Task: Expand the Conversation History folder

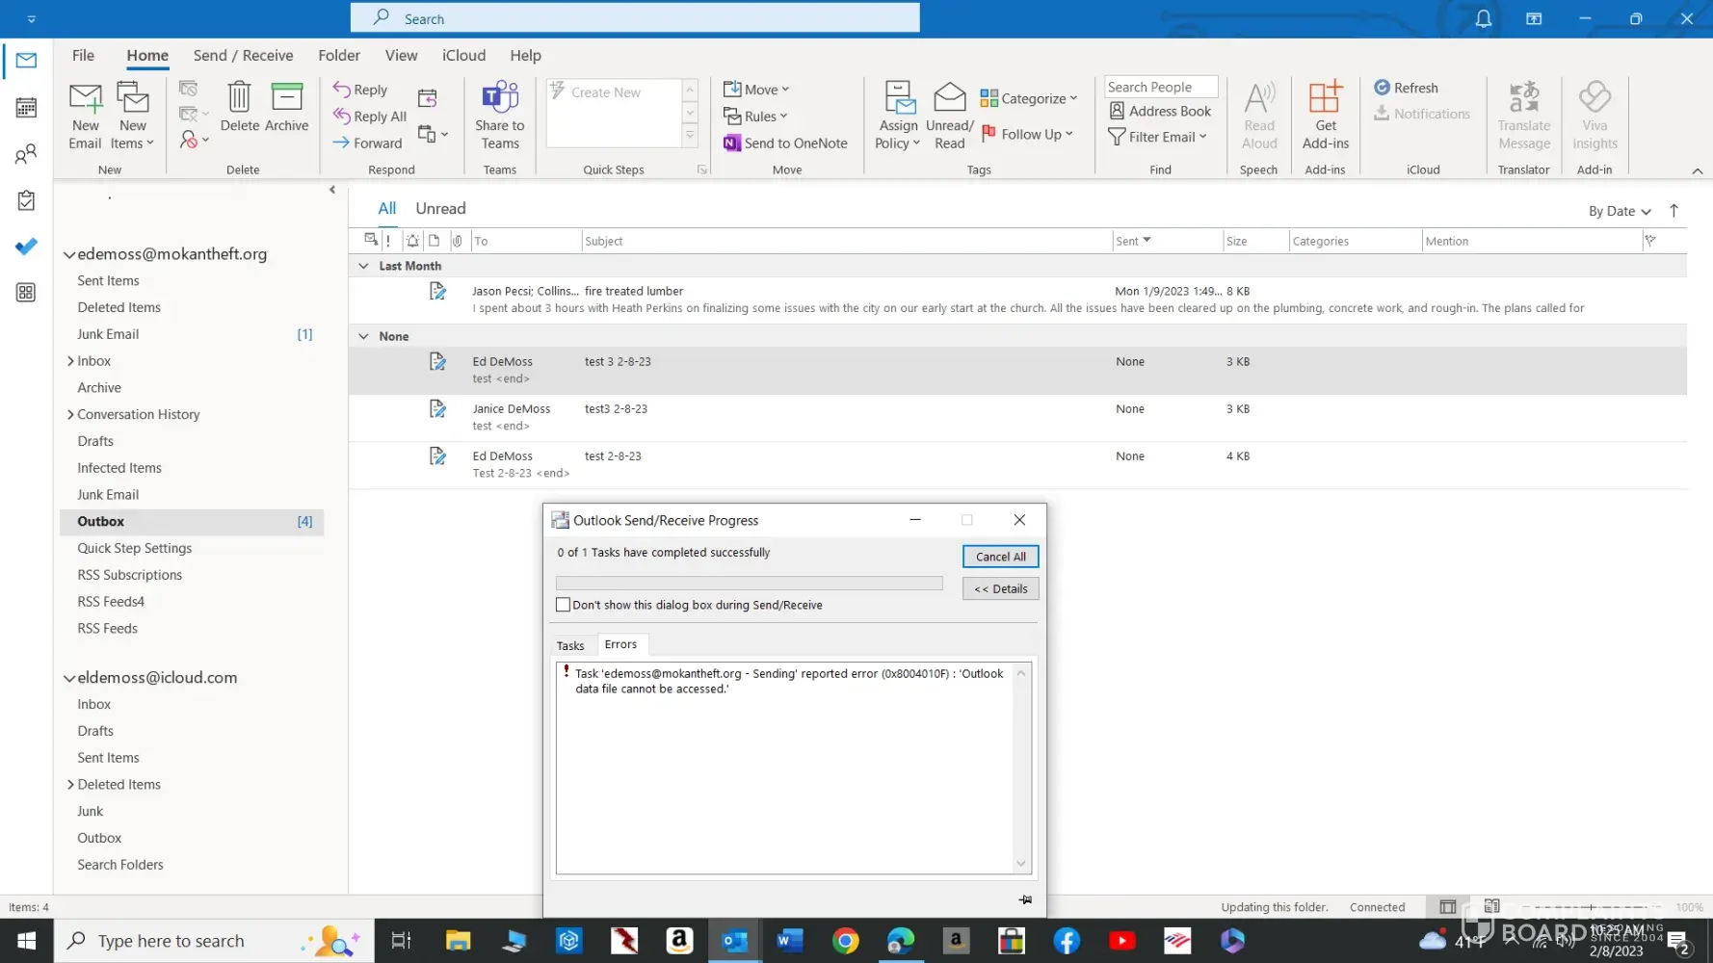Action: (x=70, y=414)
